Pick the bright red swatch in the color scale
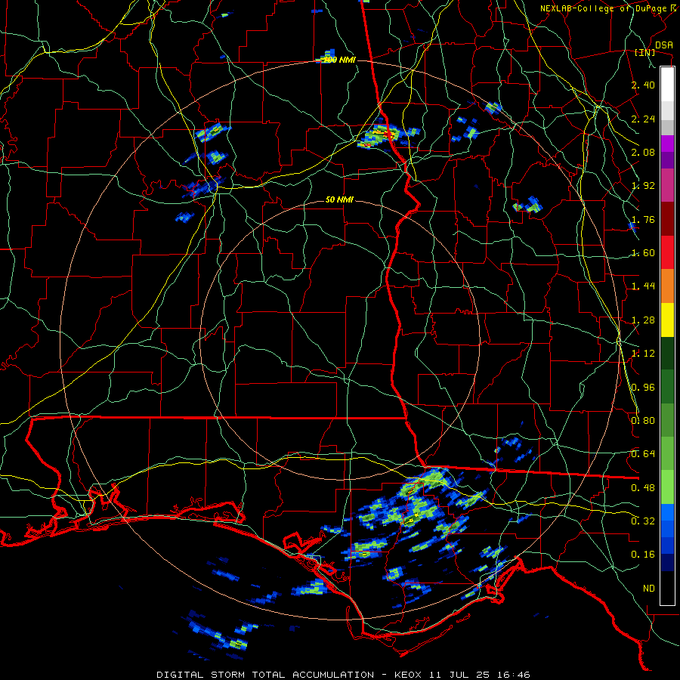The image size is (680, 680). pyautogui.click(x=667, y=253)
